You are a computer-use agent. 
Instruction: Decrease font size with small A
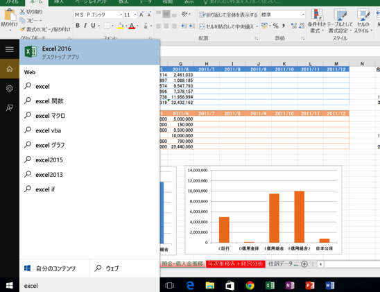click(x=149, y=15)
